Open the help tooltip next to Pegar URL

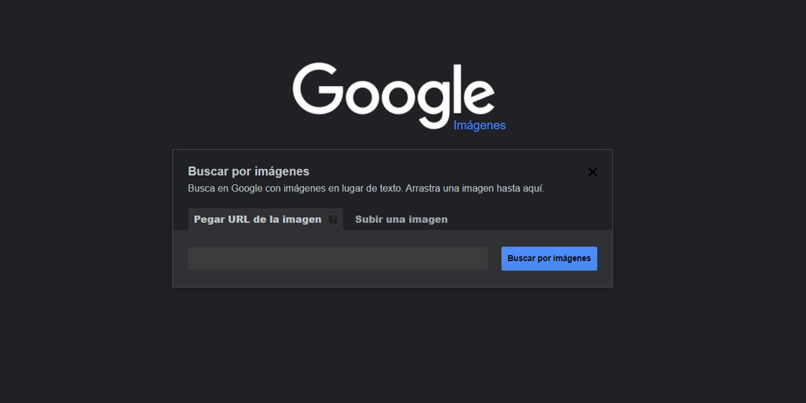click(332, 219)
